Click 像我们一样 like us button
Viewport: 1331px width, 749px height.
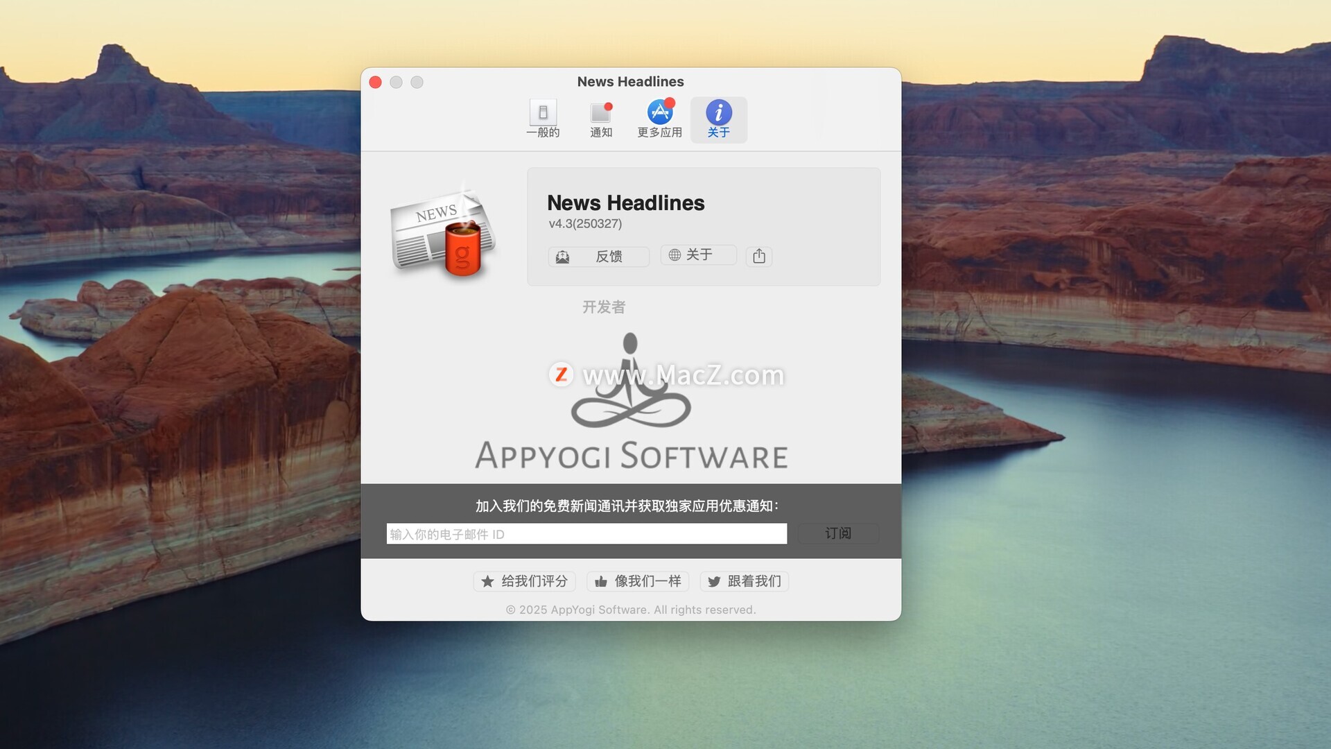coord(638,581)
